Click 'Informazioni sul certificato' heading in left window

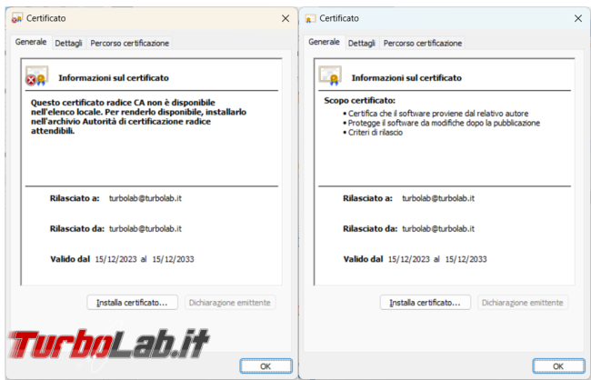[114, 78]
